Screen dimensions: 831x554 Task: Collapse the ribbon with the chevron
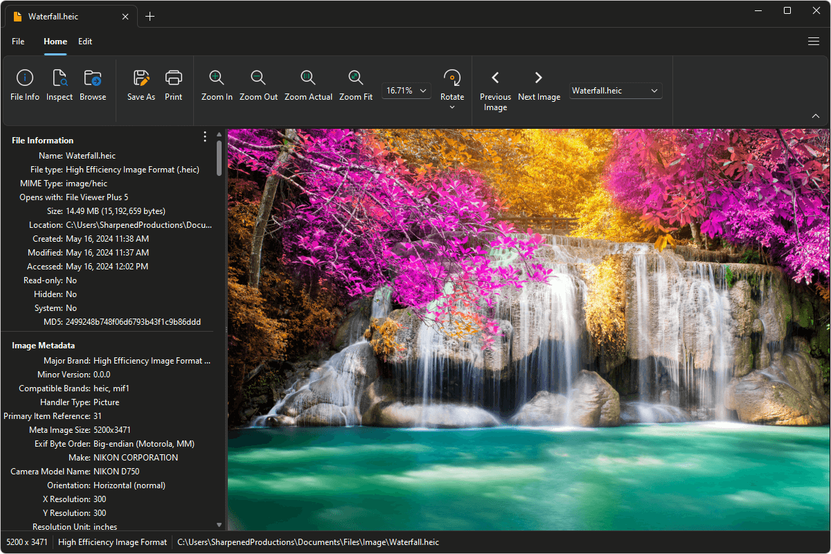click(815, 116)
